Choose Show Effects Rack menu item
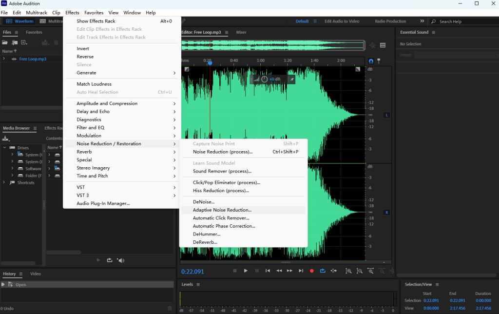The width and height of the screenshot is (499, 314). [121, 21]
